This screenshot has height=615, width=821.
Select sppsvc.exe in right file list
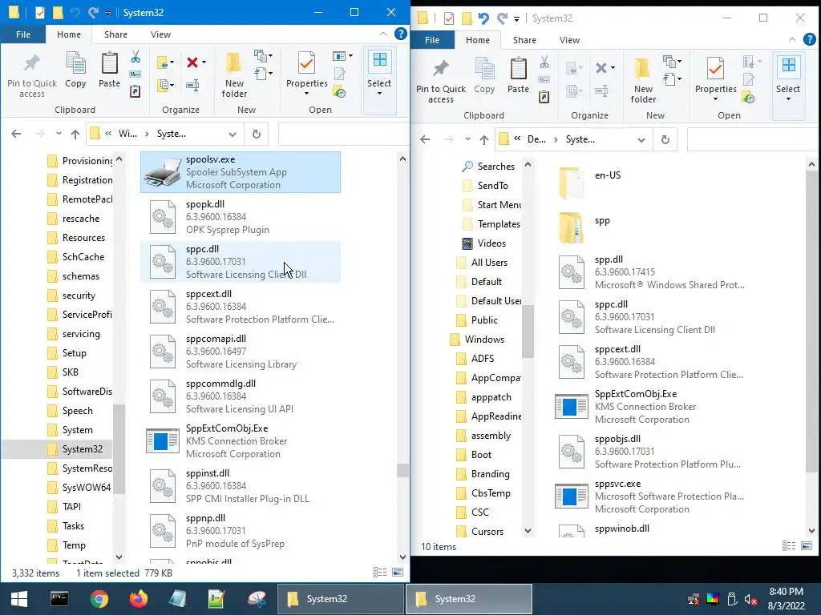click(649, 496)
